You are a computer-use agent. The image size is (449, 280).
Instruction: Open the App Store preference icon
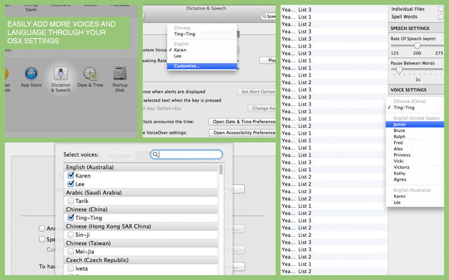pos(31,74)
